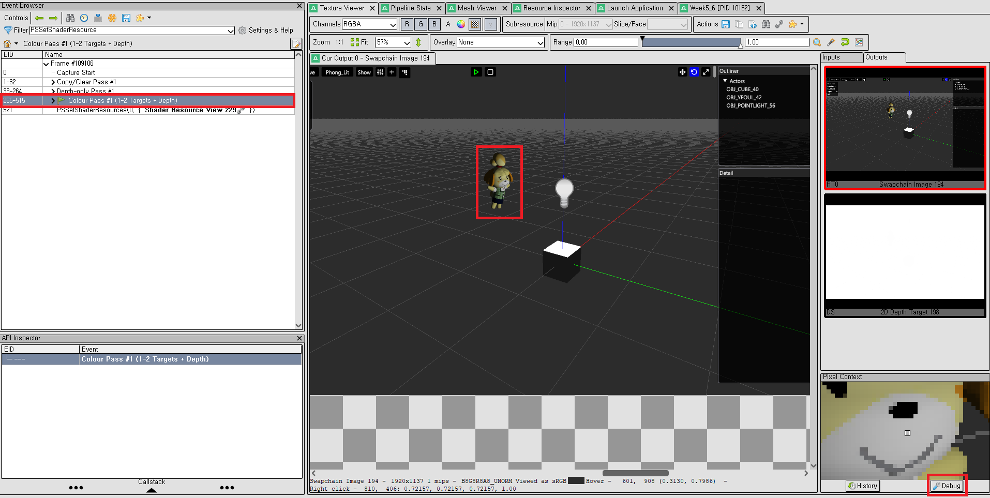Open the Resource Inspector tab
This screenshot has height=498, width=990.
pos(551,8)
